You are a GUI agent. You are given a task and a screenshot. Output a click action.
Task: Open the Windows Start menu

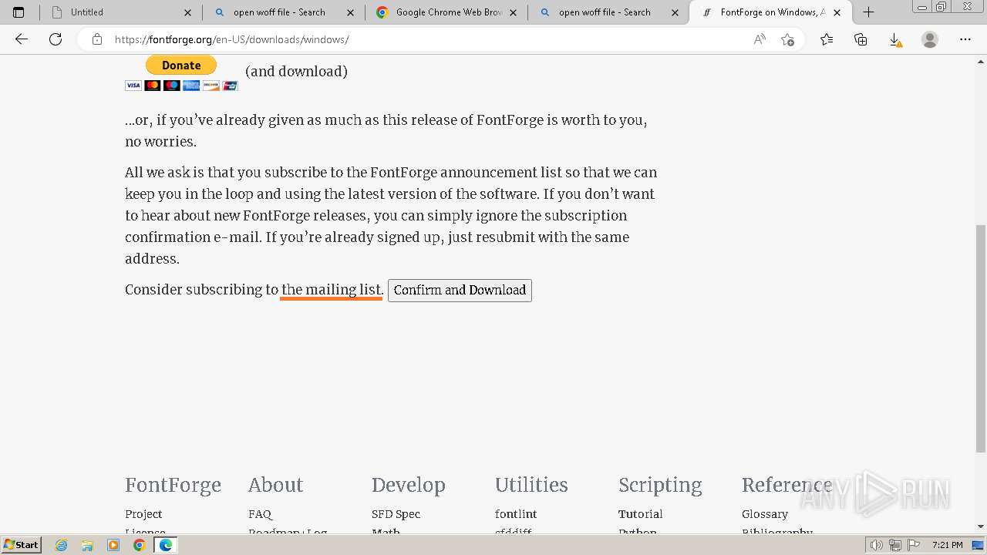click(x=21, y=545)
